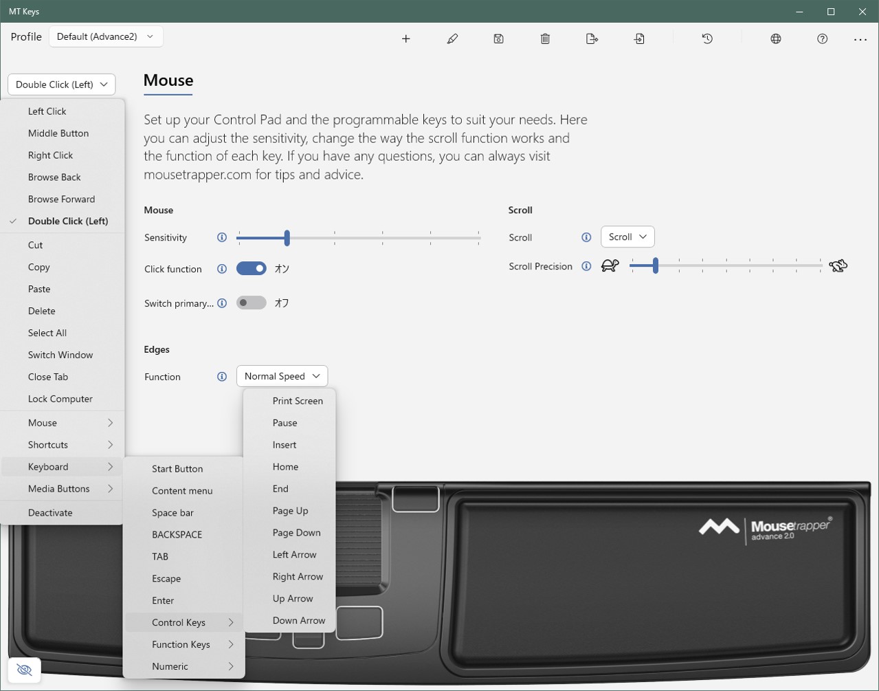Screen dimensions: 879x691
Task: Pick Right Arrow from Control Keys list
Action: coord(289,577)
